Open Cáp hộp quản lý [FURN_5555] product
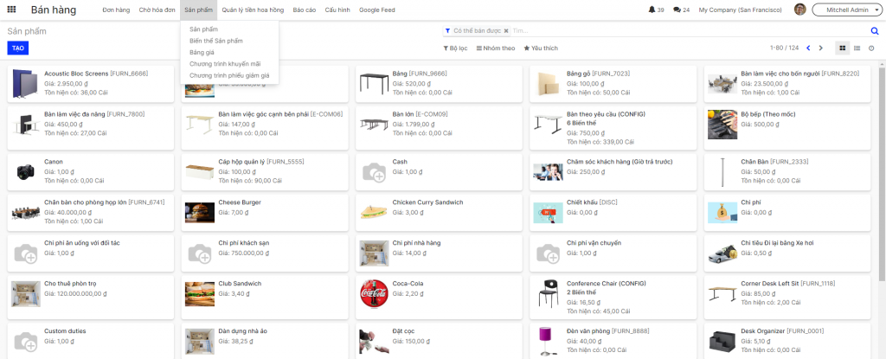886x359 pixels. click(x=265, y=172)
